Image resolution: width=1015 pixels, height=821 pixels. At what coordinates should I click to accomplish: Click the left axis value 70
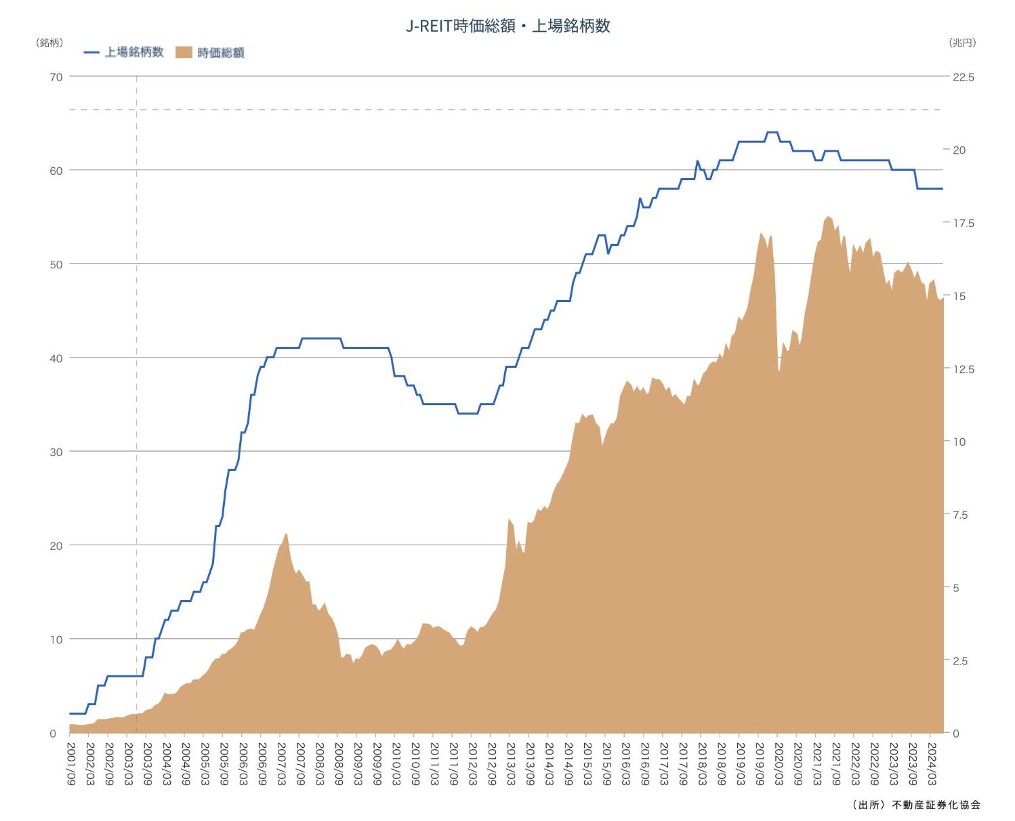click(56, 77)
